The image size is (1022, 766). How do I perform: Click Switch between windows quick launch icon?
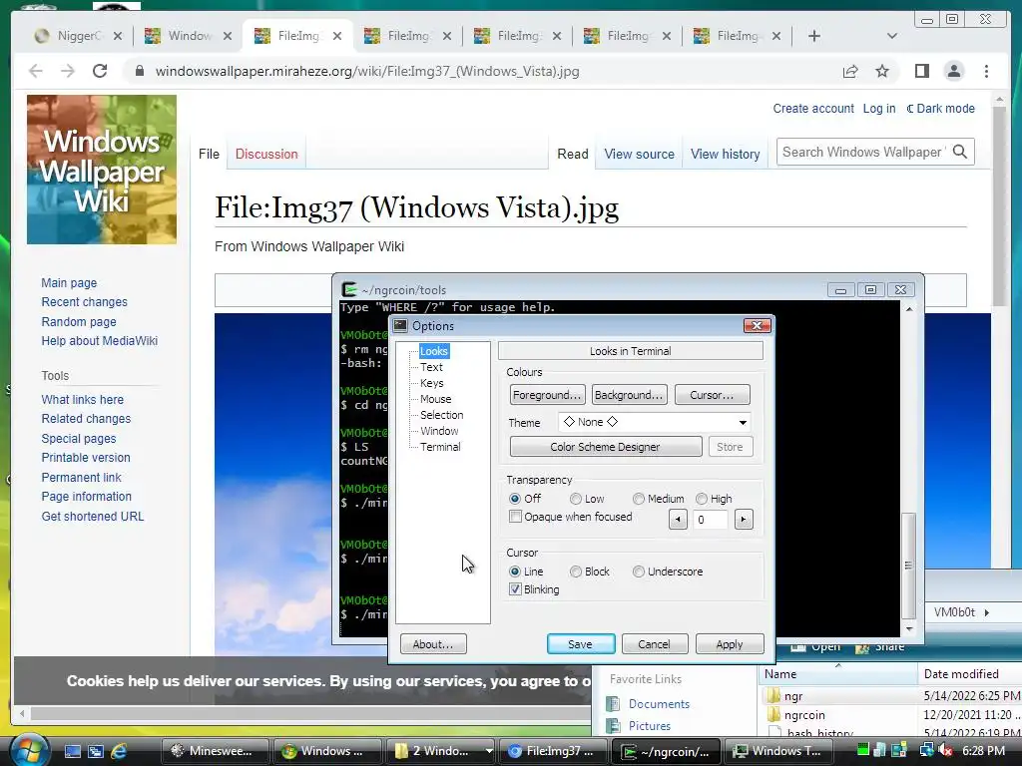(96, 751)
